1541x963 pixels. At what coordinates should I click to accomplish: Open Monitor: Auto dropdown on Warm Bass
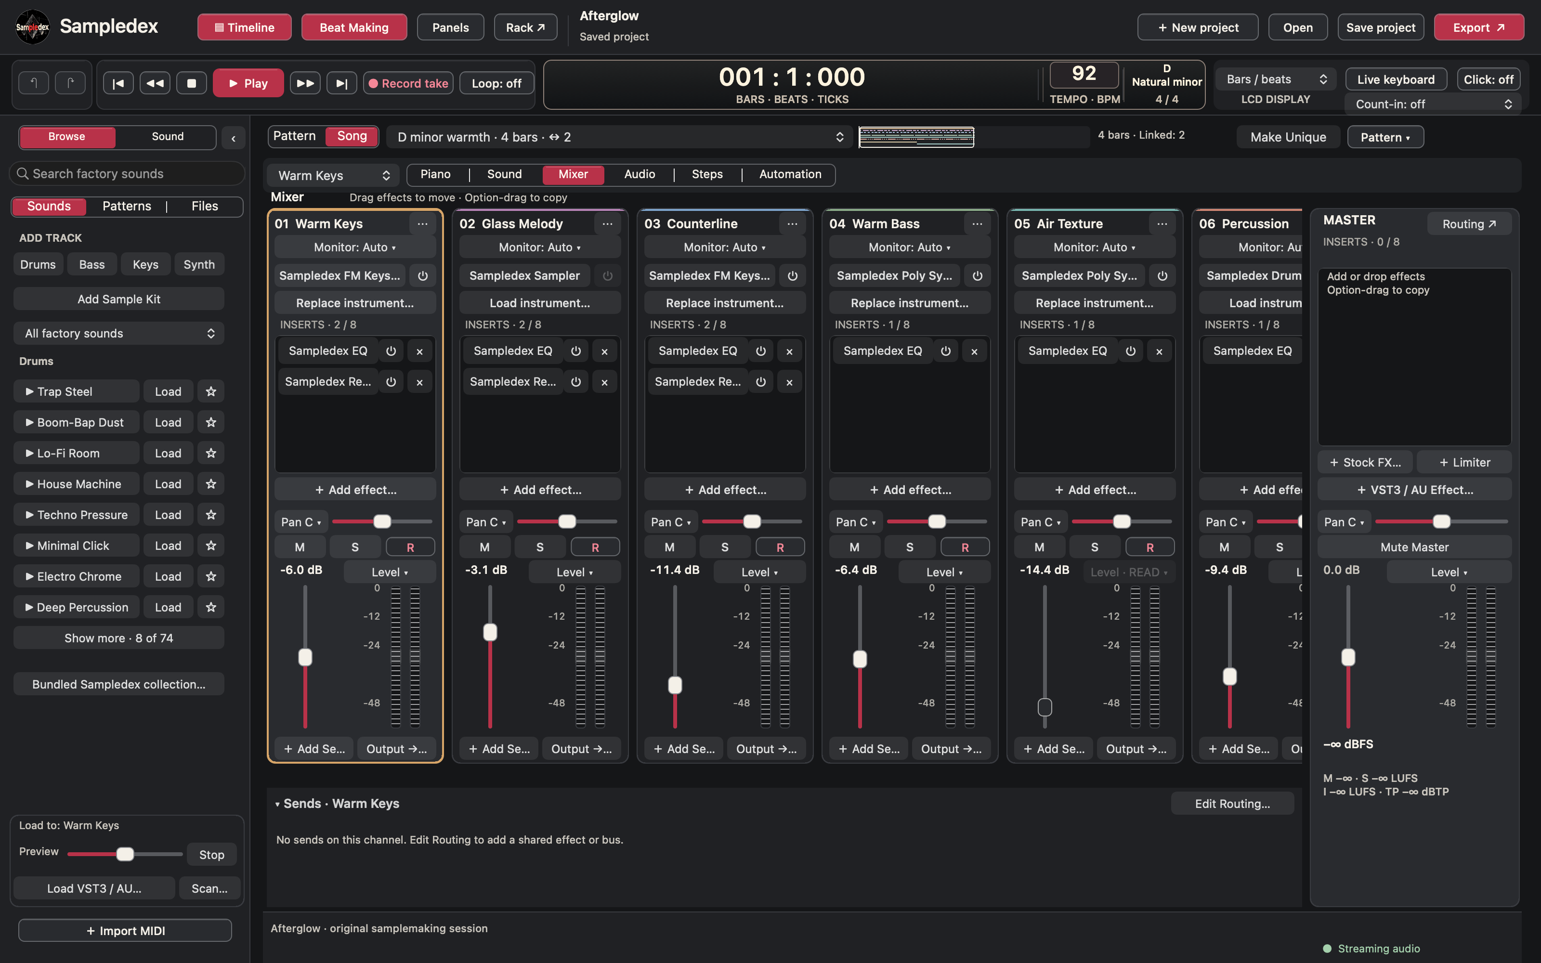909,247
